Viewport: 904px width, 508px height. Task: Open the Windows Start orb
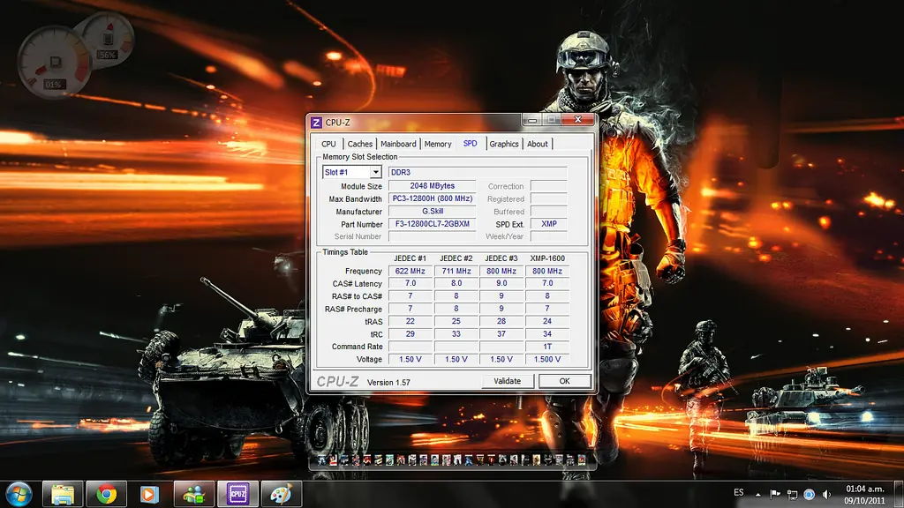(x=19, y=494)
